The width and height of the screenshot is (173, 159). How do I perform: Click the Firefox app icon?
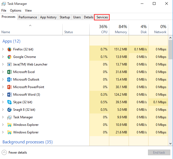point(9,49)
